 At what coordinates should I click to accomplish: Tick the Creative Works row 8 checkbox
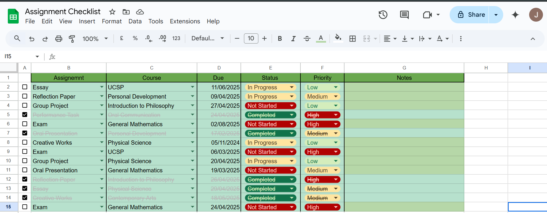pyautogui.click(x=25, y=142)
